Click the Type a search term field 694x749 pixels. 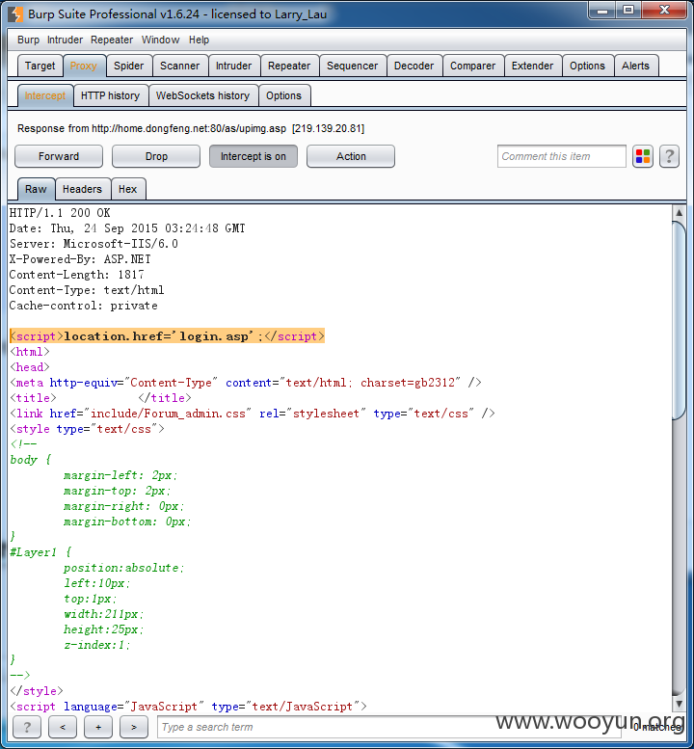(389, 727)
